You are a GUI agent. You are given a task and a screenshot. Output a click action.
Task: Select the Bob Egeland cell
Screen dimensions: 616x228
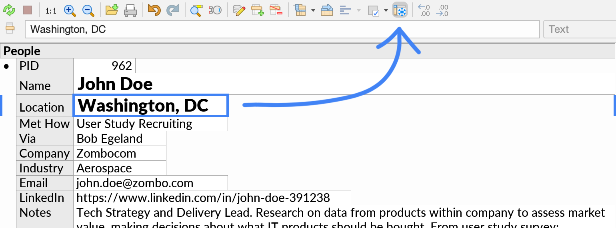pos(120,138)
